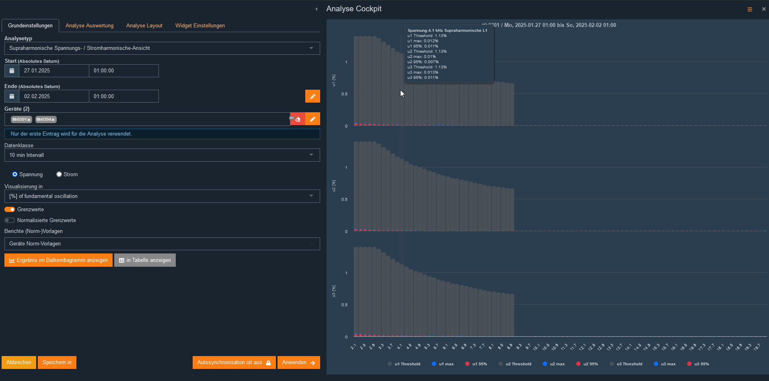The height and width of the screenshot is (381, 769).
Task: Open the hamburger menu in Analyse Cockpit
Action: click(750, 9)
